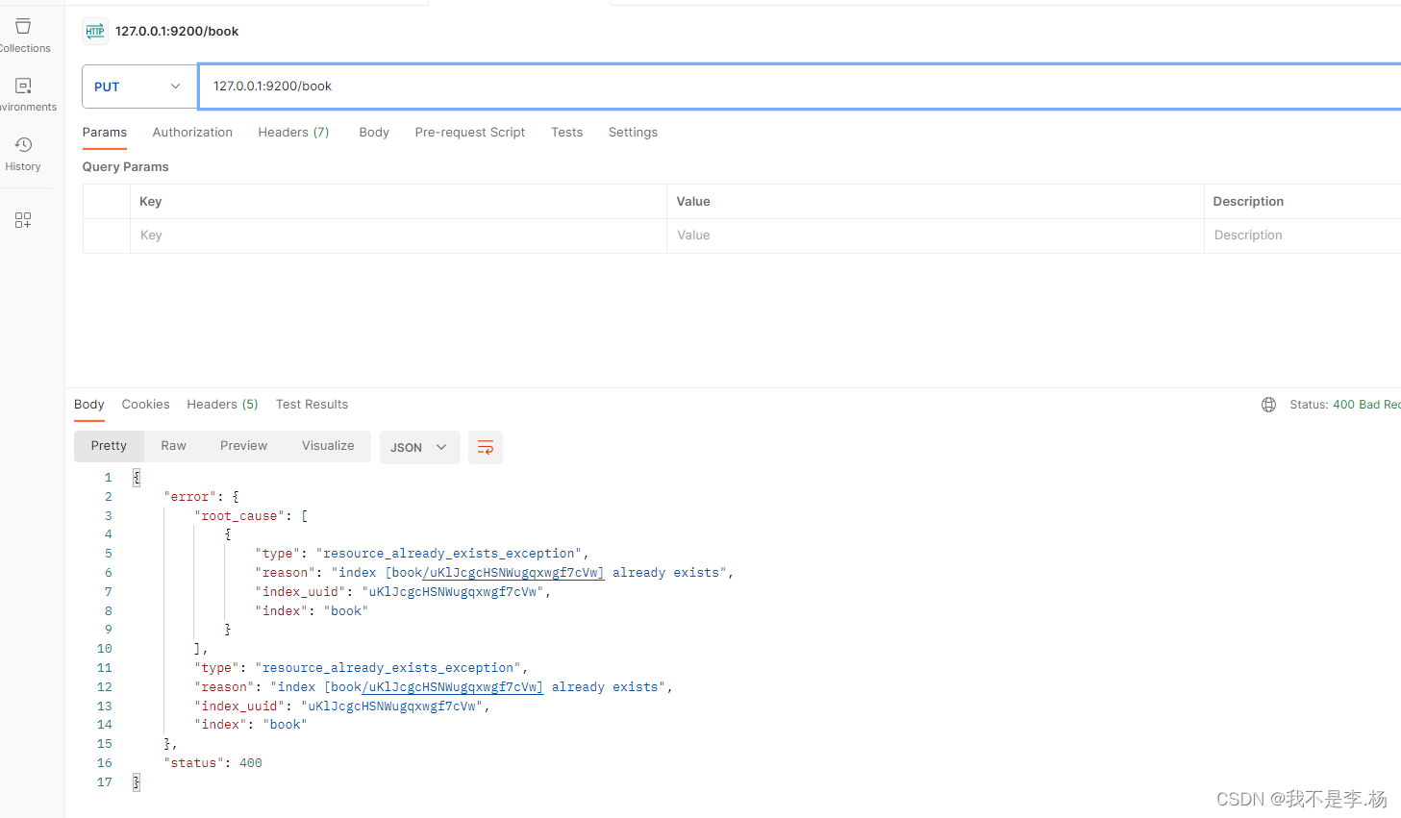Screen dimensions: 1401x818
Task: Open the response Cookies tab
Action: 145,405
